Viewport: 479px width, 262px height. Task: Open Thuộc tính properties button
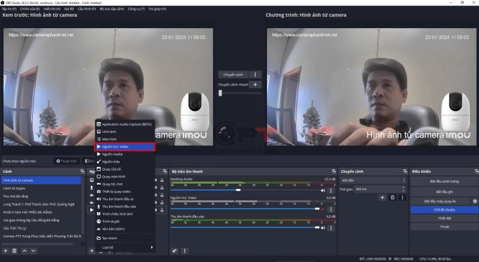click(66, 161)
